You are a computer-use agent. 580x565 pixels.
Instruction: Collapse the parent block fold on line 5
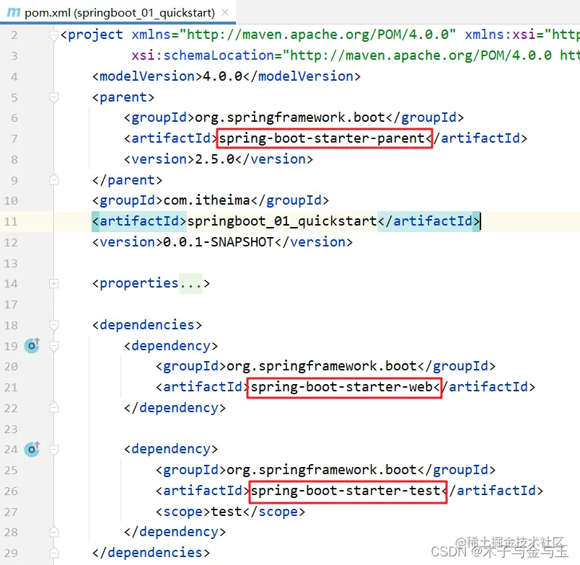click(54, 97)
